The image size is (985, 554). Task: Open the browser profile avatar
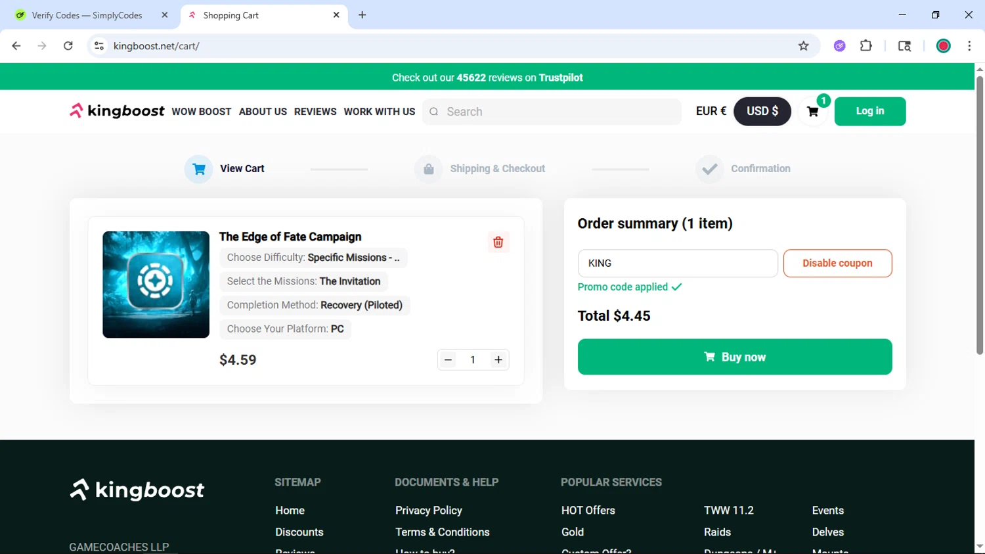pos(944,46)
